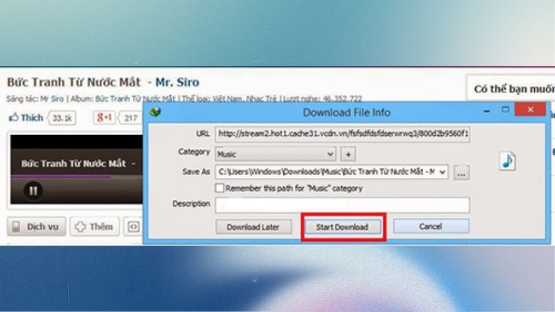Click the IDM globe icon in title bar
Image resolution: width=555 pixels, height=312 pixels.
click(x=156, y=112)
